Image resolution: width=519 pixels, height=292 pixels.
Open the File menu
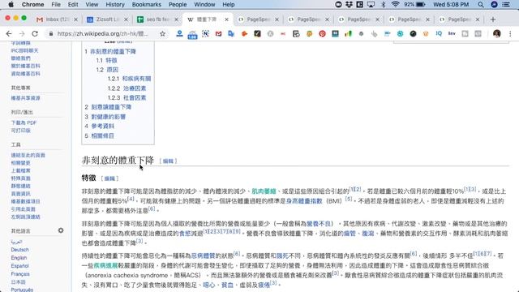[x=56, y=5]
